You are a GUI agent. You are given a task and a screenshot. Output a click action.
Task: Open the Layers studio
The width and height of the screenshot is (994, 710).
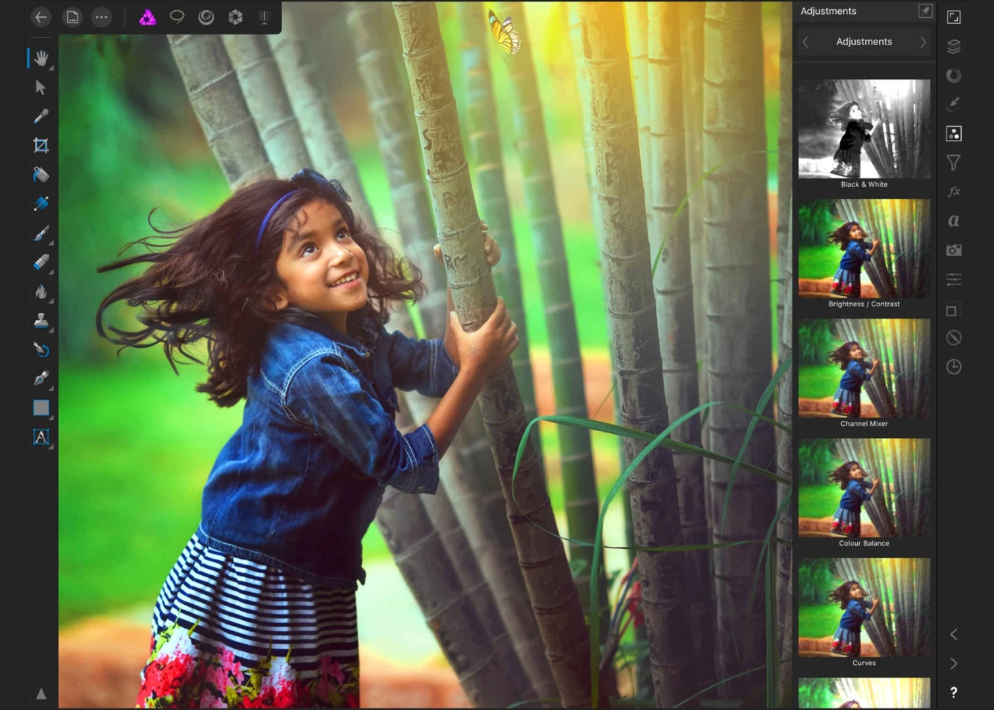954,47
